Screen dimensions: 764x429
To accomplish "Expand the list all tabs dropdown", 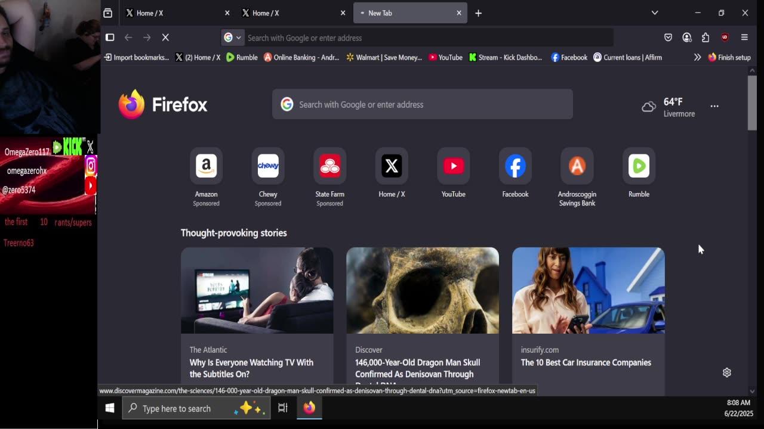I will [x=655, y=13].
